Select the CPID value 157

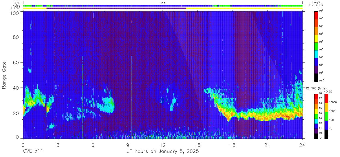pos(163,3)
